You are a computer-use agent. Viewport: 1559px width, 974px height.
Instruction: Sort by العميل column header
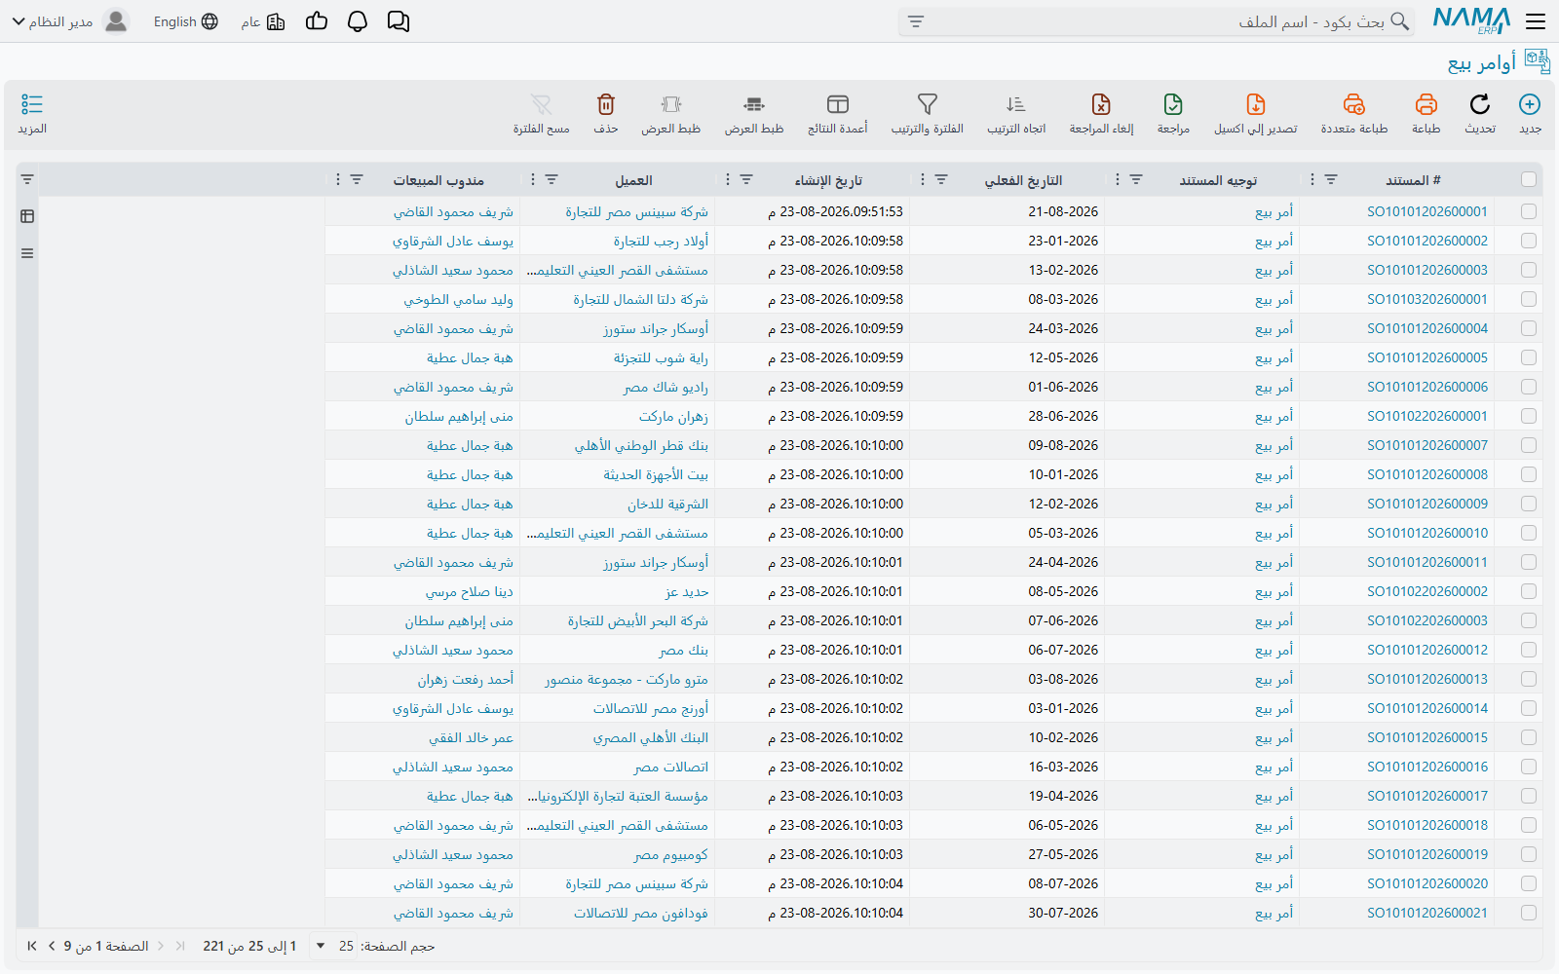(633, 180)
